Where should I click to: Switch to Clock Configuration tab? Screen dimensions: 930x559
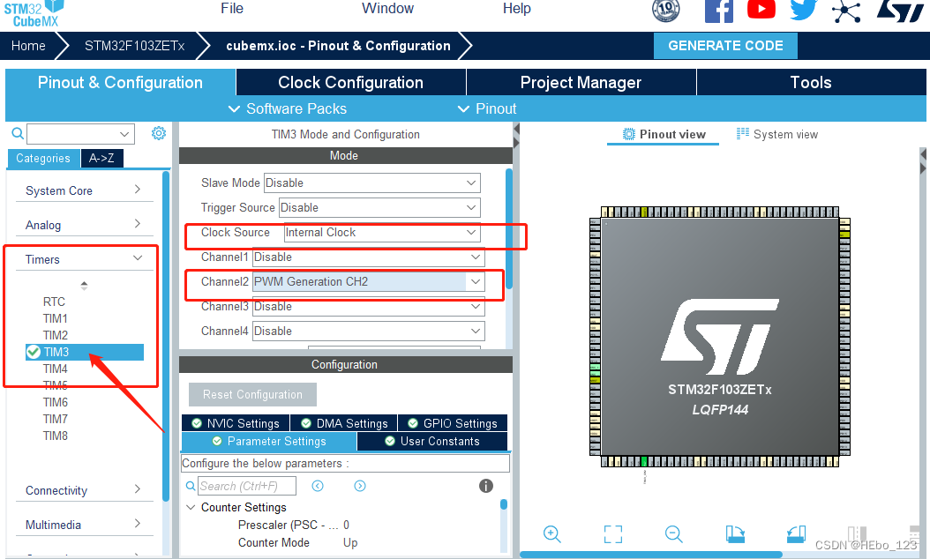350,82
